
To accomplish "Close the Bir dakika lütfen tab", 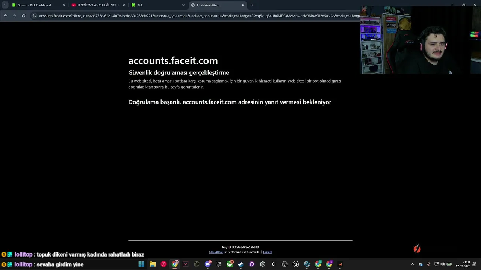I will (x=243, y=5).
